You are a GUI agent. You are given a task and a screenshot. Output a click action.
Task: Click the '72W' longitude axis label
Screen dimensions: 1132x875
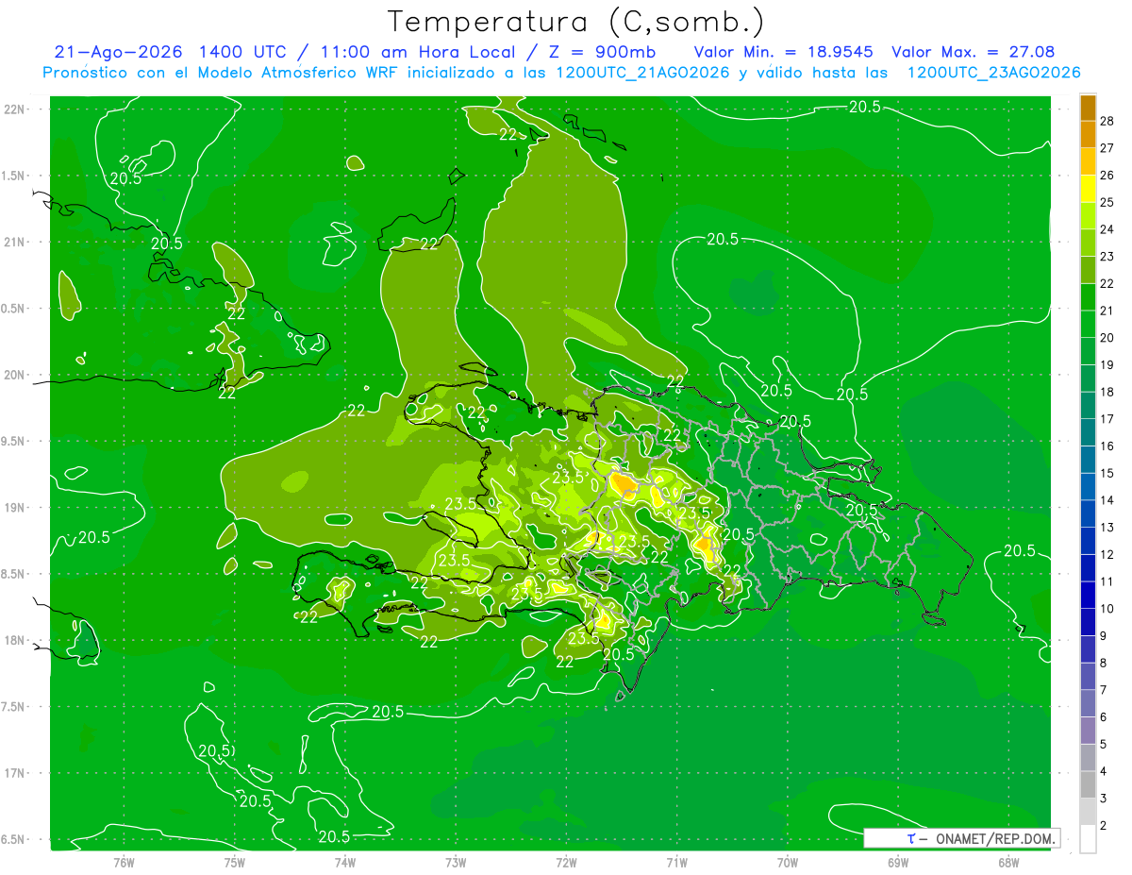tap(566, 862)
